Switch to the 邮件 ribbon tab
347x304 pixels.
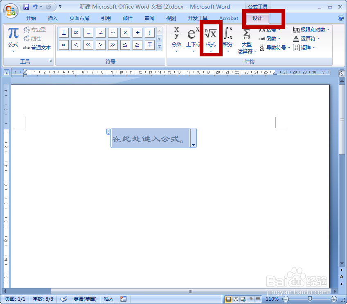[x=127, y=18]
